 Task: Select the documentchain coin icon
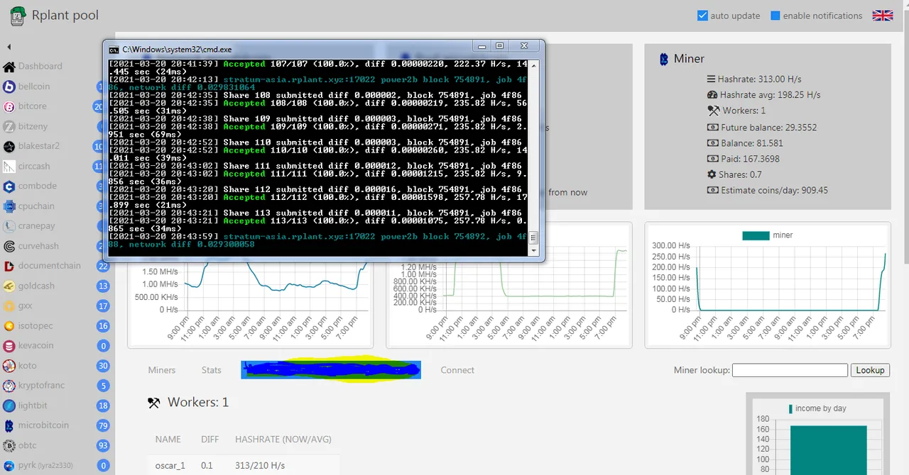(9, 267)
